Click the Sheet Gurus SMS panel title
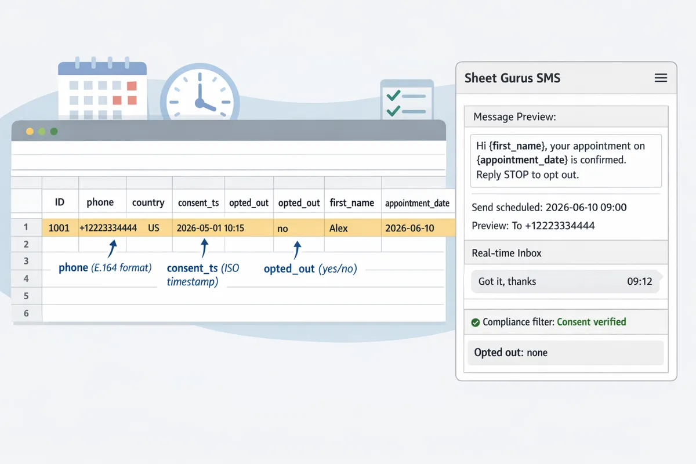 513,78
